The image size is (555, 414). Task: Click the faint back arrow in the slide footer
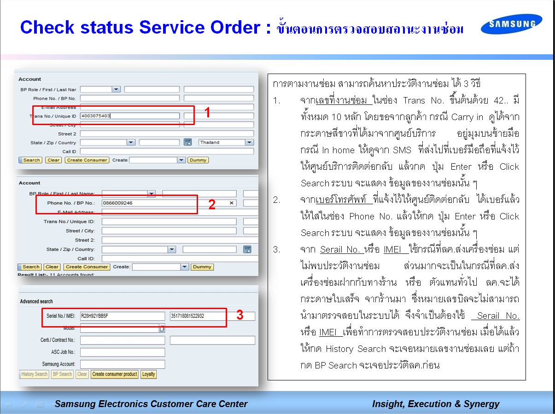pos(8,405)
